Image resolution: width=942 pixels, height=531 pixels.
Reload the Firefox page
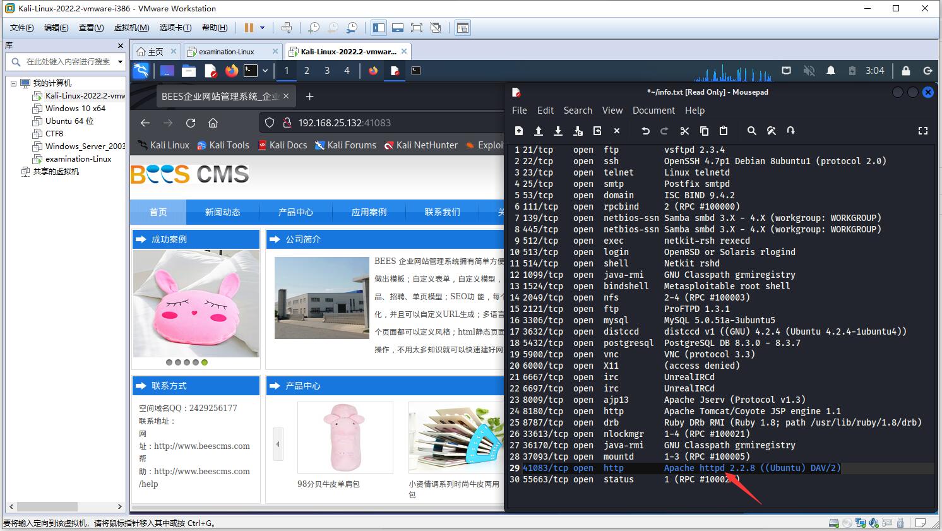point(191,123)
